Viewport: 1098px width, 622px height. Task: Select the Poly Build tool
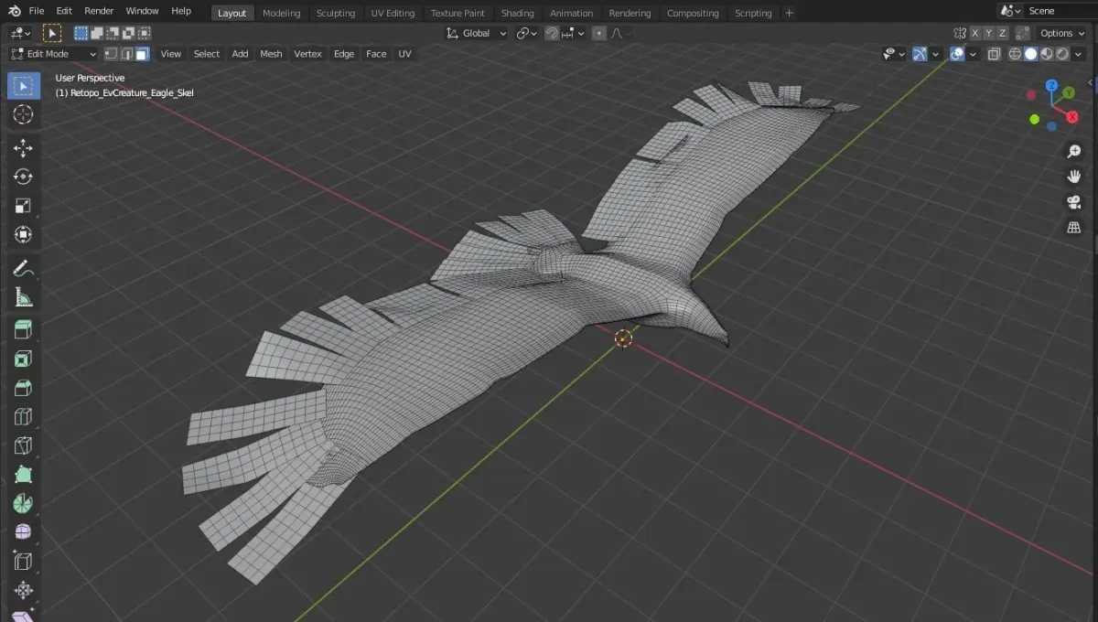pyautogui.click(x=24, y=475)
